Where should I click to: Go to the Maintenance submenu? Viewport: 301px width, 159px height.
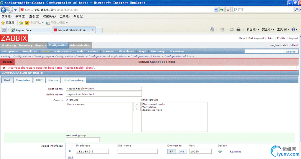[63, 52]
